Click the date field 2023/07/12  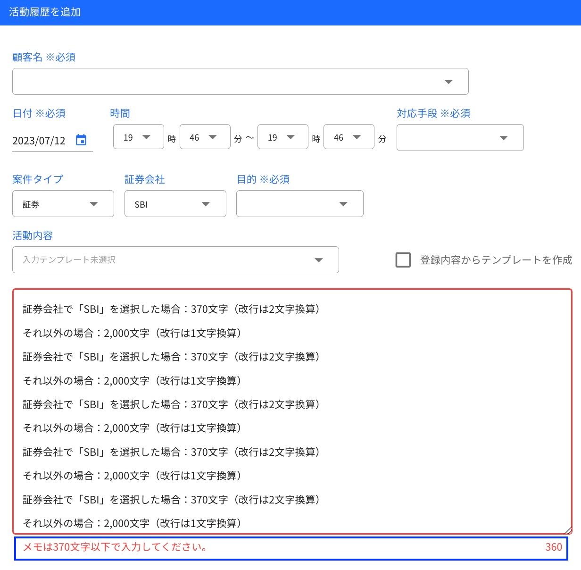click(x=39, y=141)
